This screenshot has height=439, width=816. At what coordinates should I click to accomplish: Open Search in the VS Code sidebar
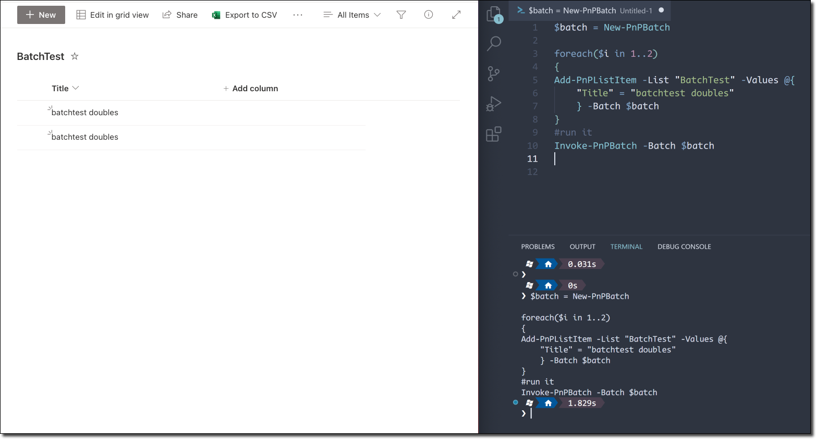pos(493,44)
